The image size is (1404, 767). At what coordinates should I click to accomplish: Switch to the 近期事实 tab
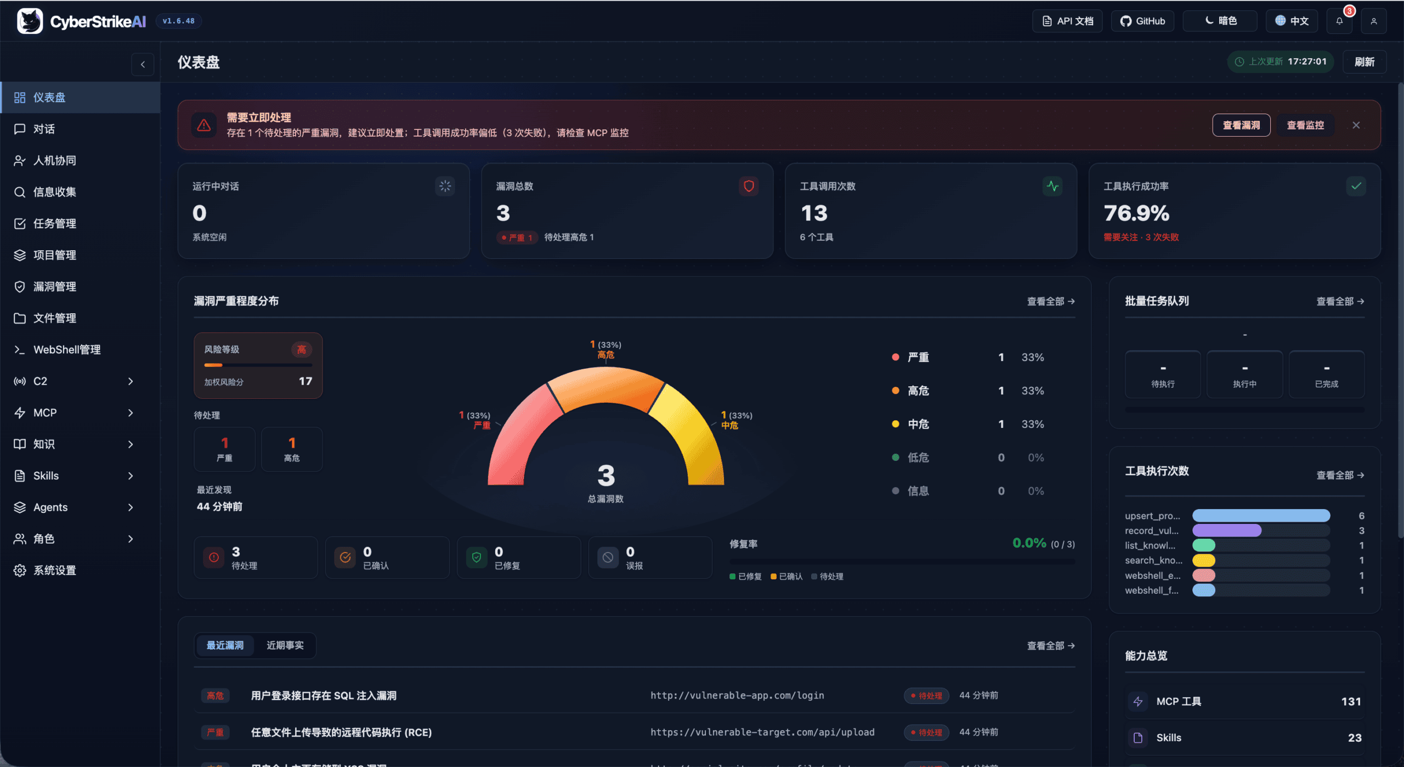click(285, 645)
